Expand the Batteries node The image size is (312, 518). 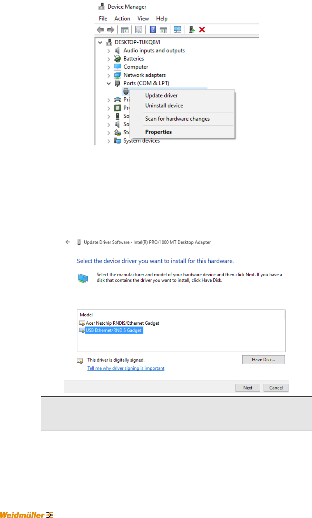pos(109,59)
